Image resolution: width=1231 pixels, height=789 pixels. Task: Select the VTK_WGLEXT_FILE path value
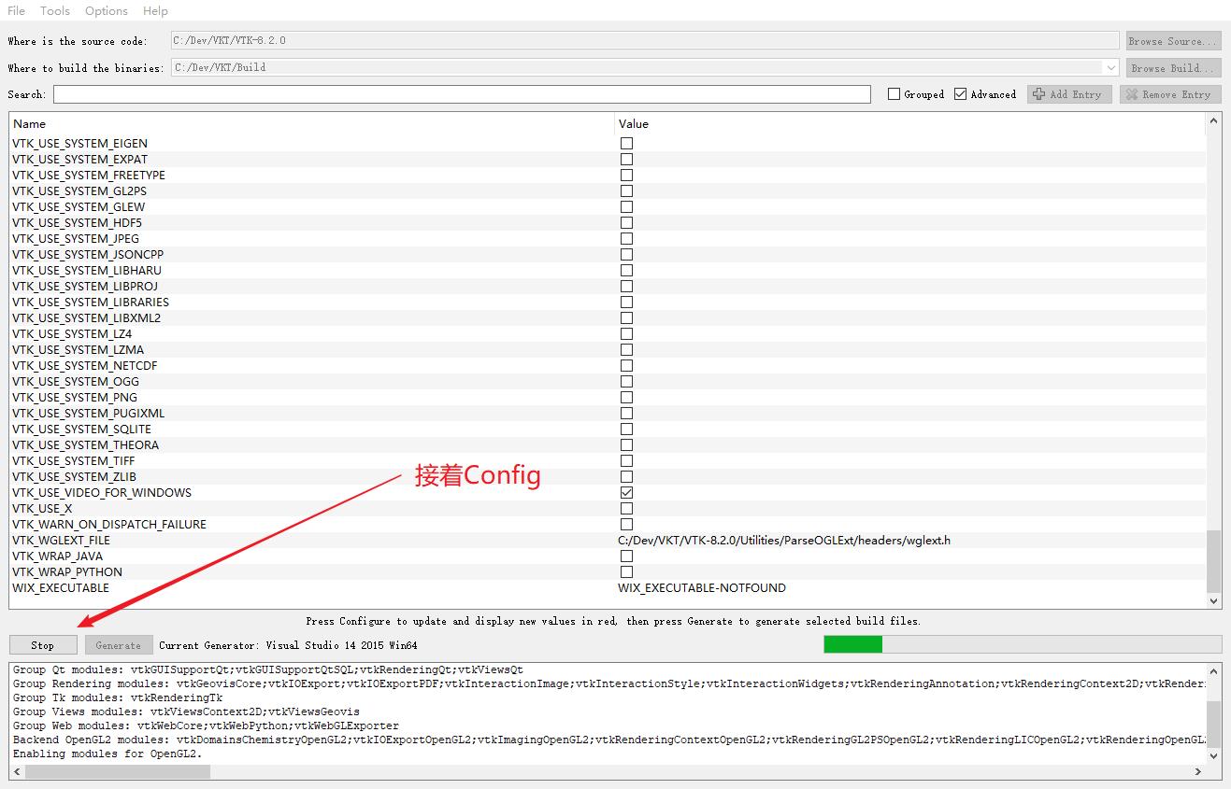point(784,541)
